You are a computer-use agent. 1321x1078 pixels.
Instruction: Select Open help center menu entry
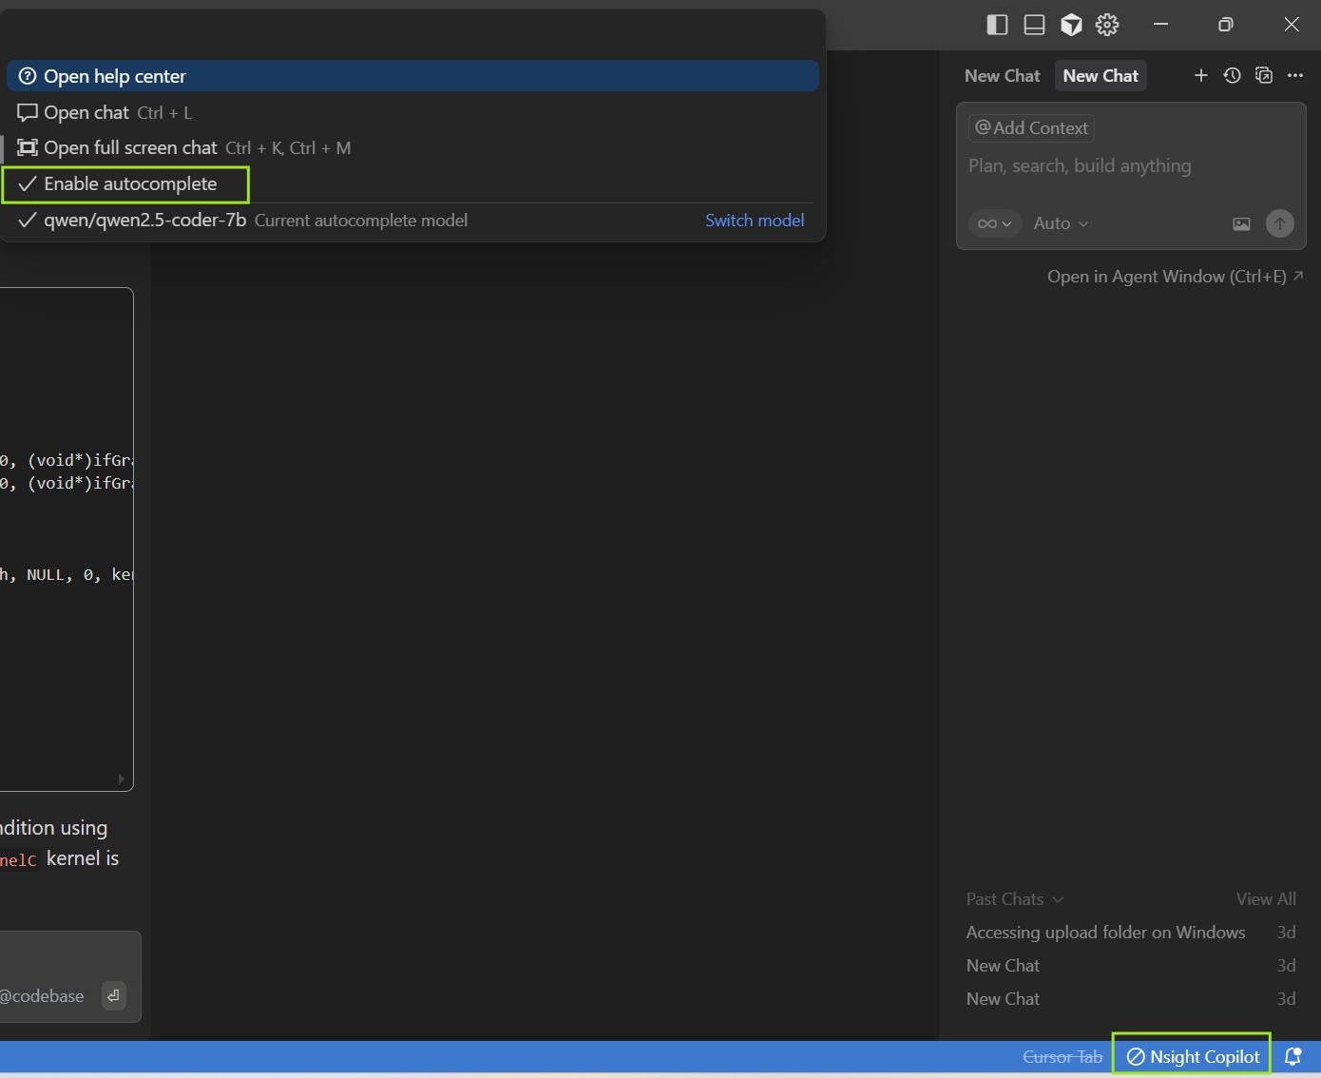pos(115,76)
